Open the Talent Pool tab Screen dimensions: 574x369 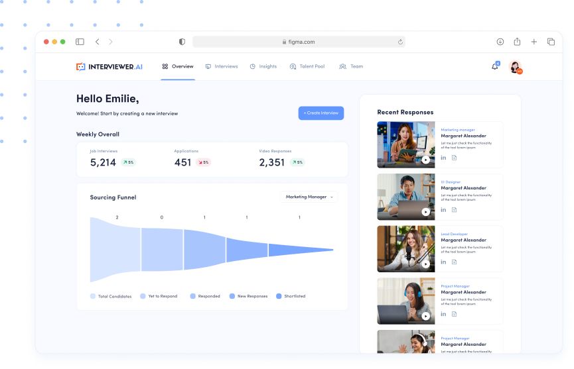(x=307, y=66)
